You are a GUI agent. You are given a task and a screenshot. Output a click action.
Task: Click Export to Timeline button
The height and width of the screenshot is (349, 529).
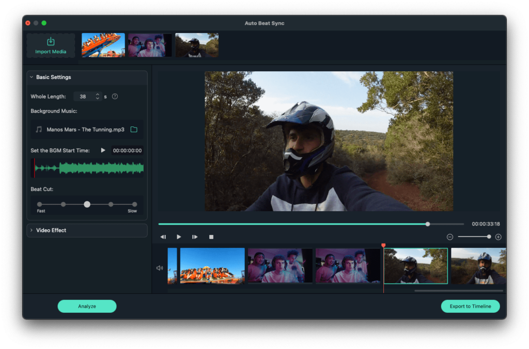tap(470, 306)
